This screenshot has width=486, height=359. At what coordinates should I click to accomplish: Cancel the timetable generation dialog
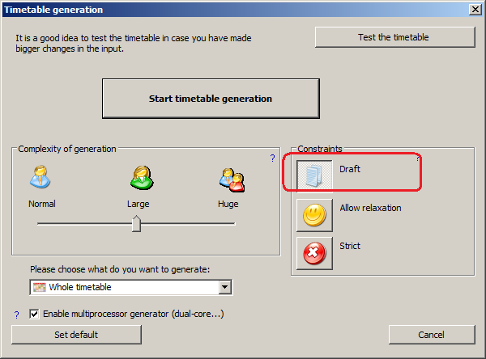click(x=431, y=335)
